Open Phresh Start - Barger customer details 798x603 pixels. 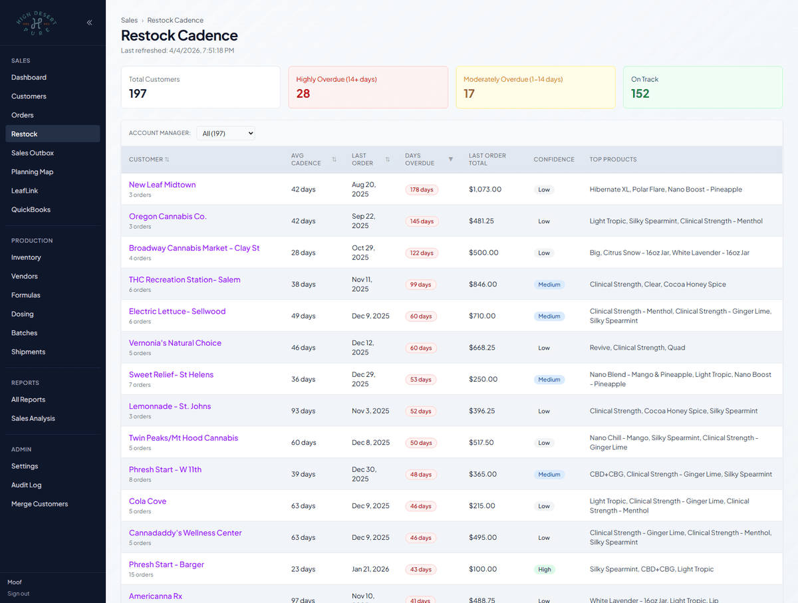click(x=166, y=564)
